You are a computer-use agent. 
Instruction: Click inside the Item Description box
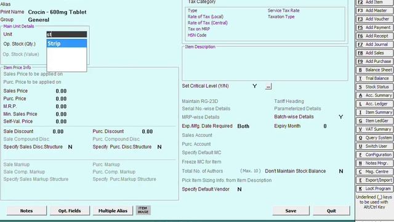tap(265, 64)
